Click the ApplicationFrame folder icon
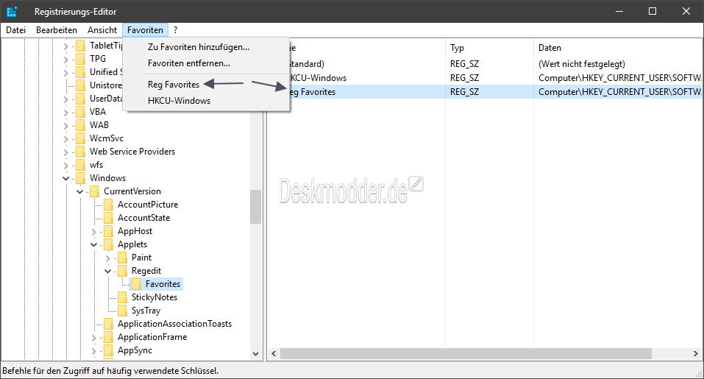This screenshot has width=704, height=379. (108, 337)
